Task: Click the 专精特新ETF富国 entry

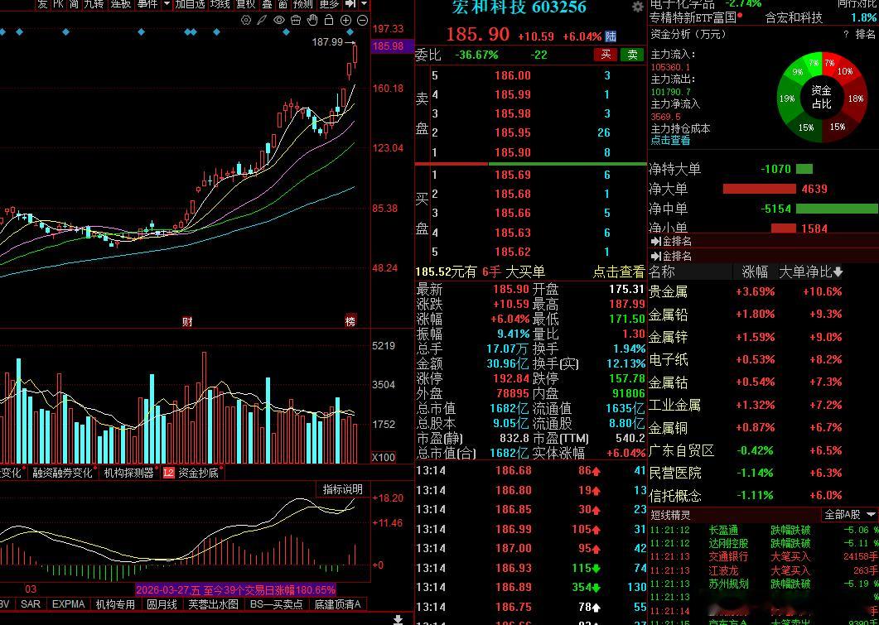Action: click(x=693, y=17)
